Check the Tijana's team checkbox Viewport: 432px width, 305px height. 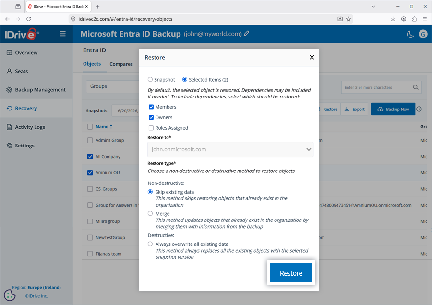coord(90,254)
